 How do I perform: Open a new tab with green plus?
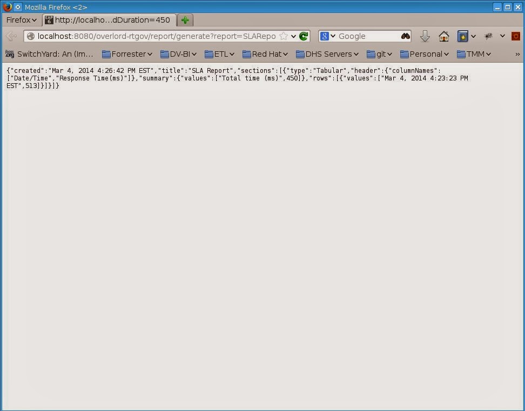[185, 20]
